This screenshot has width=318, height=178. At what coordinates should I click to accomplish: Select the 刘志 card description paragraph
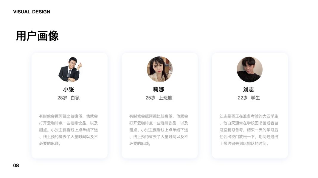249,130
